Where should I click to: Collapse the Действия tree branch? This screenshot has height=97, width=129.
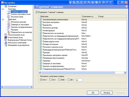[x=3, y=19]
